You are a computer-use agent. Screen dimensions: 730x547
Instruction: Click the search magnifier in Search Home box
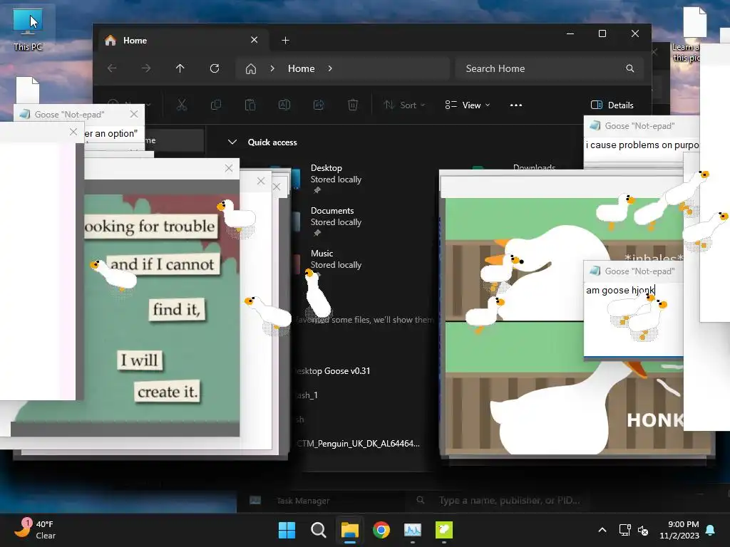click(630, 68)
